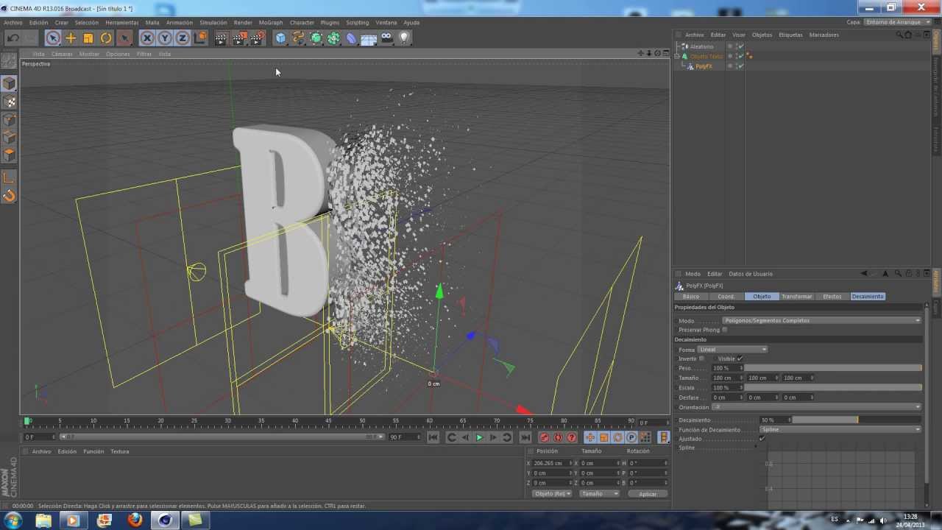Toggle the Ajustado checkbox

762,439
